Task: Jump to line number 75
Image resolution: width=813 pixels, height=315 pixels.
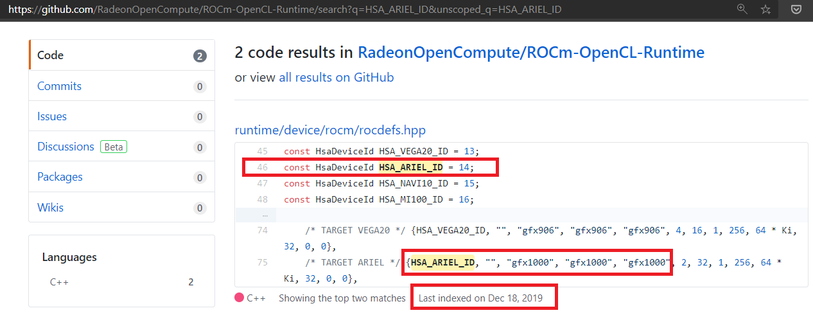Action: point(262,262)
